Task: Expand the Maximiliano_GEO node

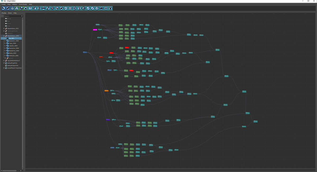Action: [x=4, y=28]
